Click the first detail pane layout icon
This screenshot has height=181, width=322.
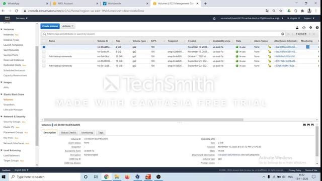pyautogui.click(x=304, y=125)
